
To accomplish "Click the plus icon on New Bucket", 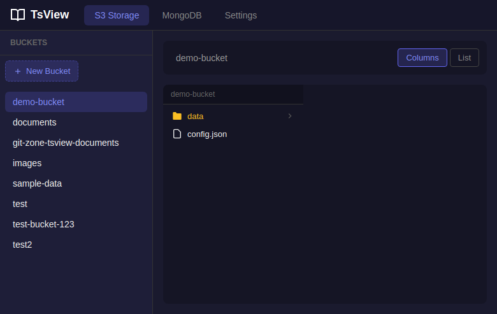I will tap(18, 71).
